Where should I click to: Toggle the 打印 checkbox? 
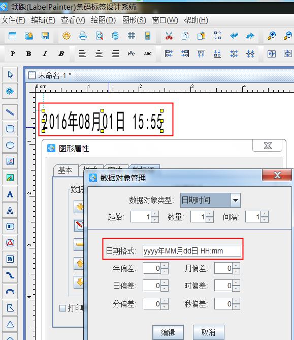coord(63,308)
